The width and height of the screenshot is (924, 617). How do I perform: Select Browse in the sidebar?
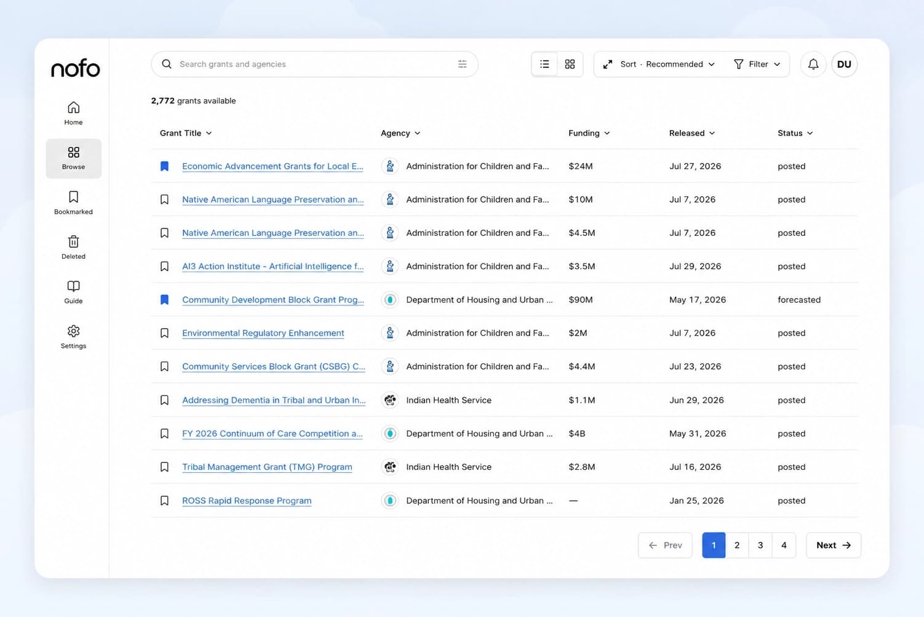click(73, 158)
